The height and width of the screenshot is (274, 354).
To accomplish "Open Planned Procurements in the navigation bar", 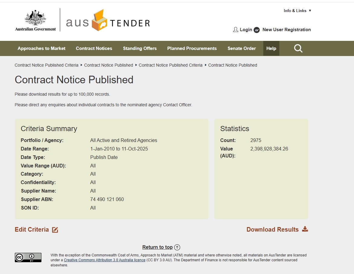I will click(x=192, y=48).
